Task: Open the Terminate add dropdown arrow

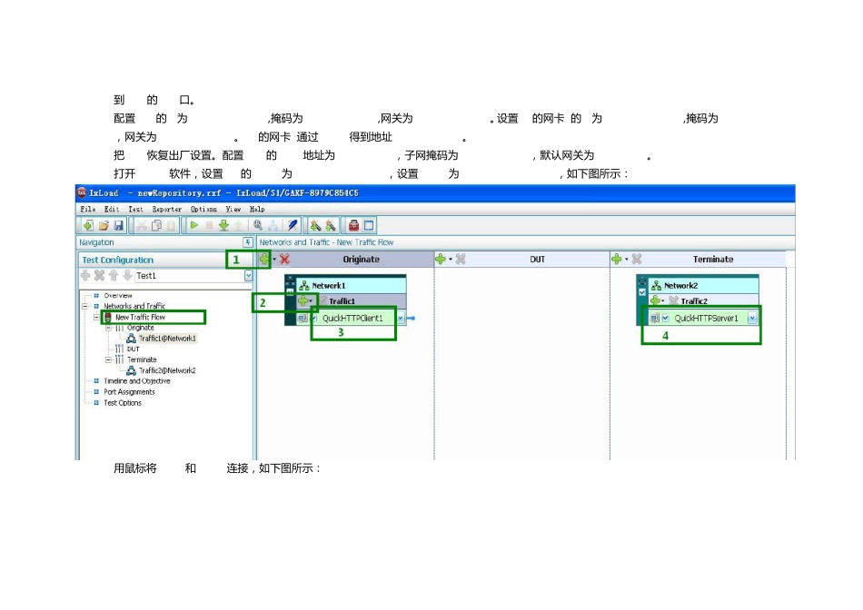Action: pyautogui.click(x=626, y=259)
